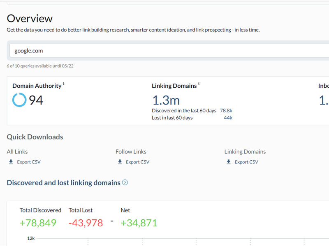This screenshot has width=329, height=246.
Task: Click the Total Lost -43,978 figure
Action: tap(86, 223)
